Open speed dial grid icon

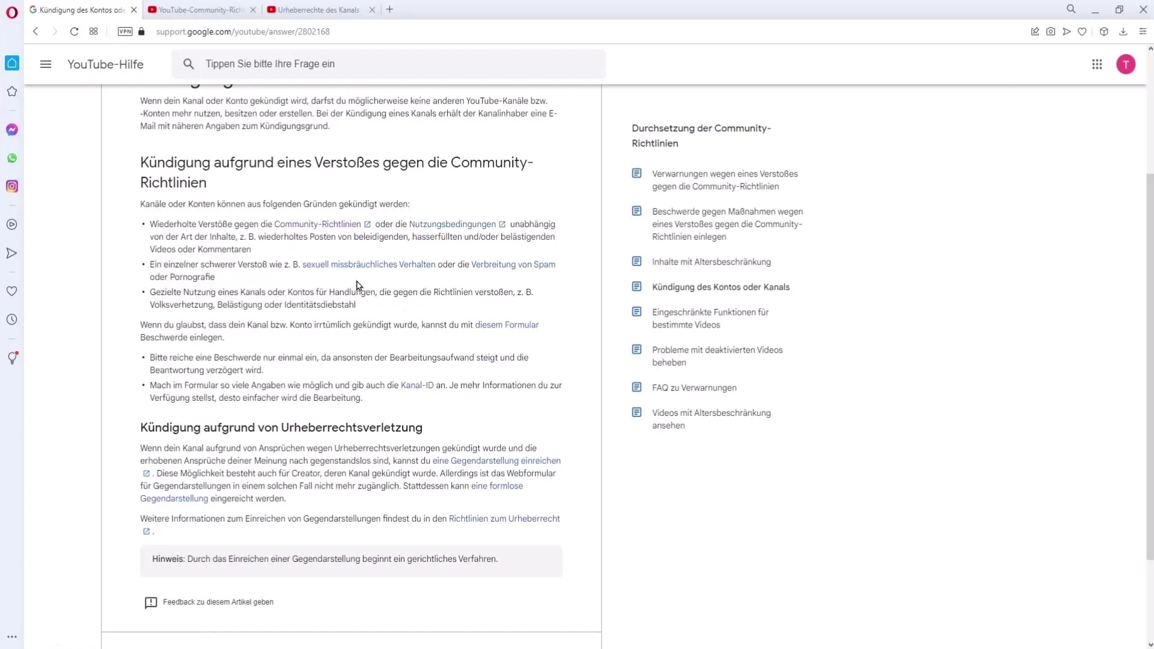pos(94,31)
